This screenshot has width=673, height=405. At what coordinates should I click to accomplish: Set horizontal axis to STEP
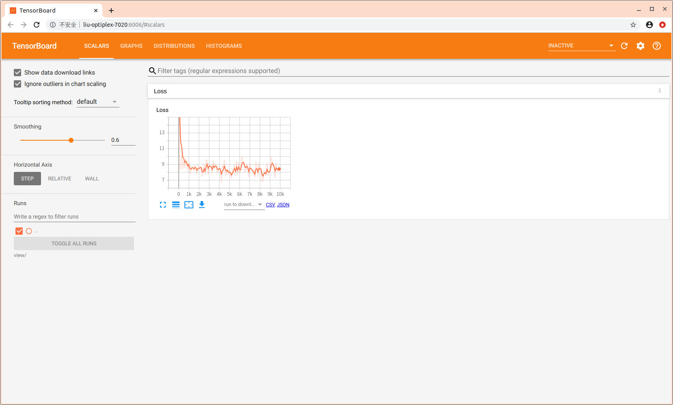click(x=27, y=179)
